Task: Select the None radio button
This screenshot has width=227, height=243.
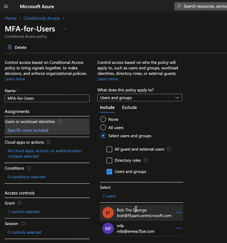Action: pos(103,120)
